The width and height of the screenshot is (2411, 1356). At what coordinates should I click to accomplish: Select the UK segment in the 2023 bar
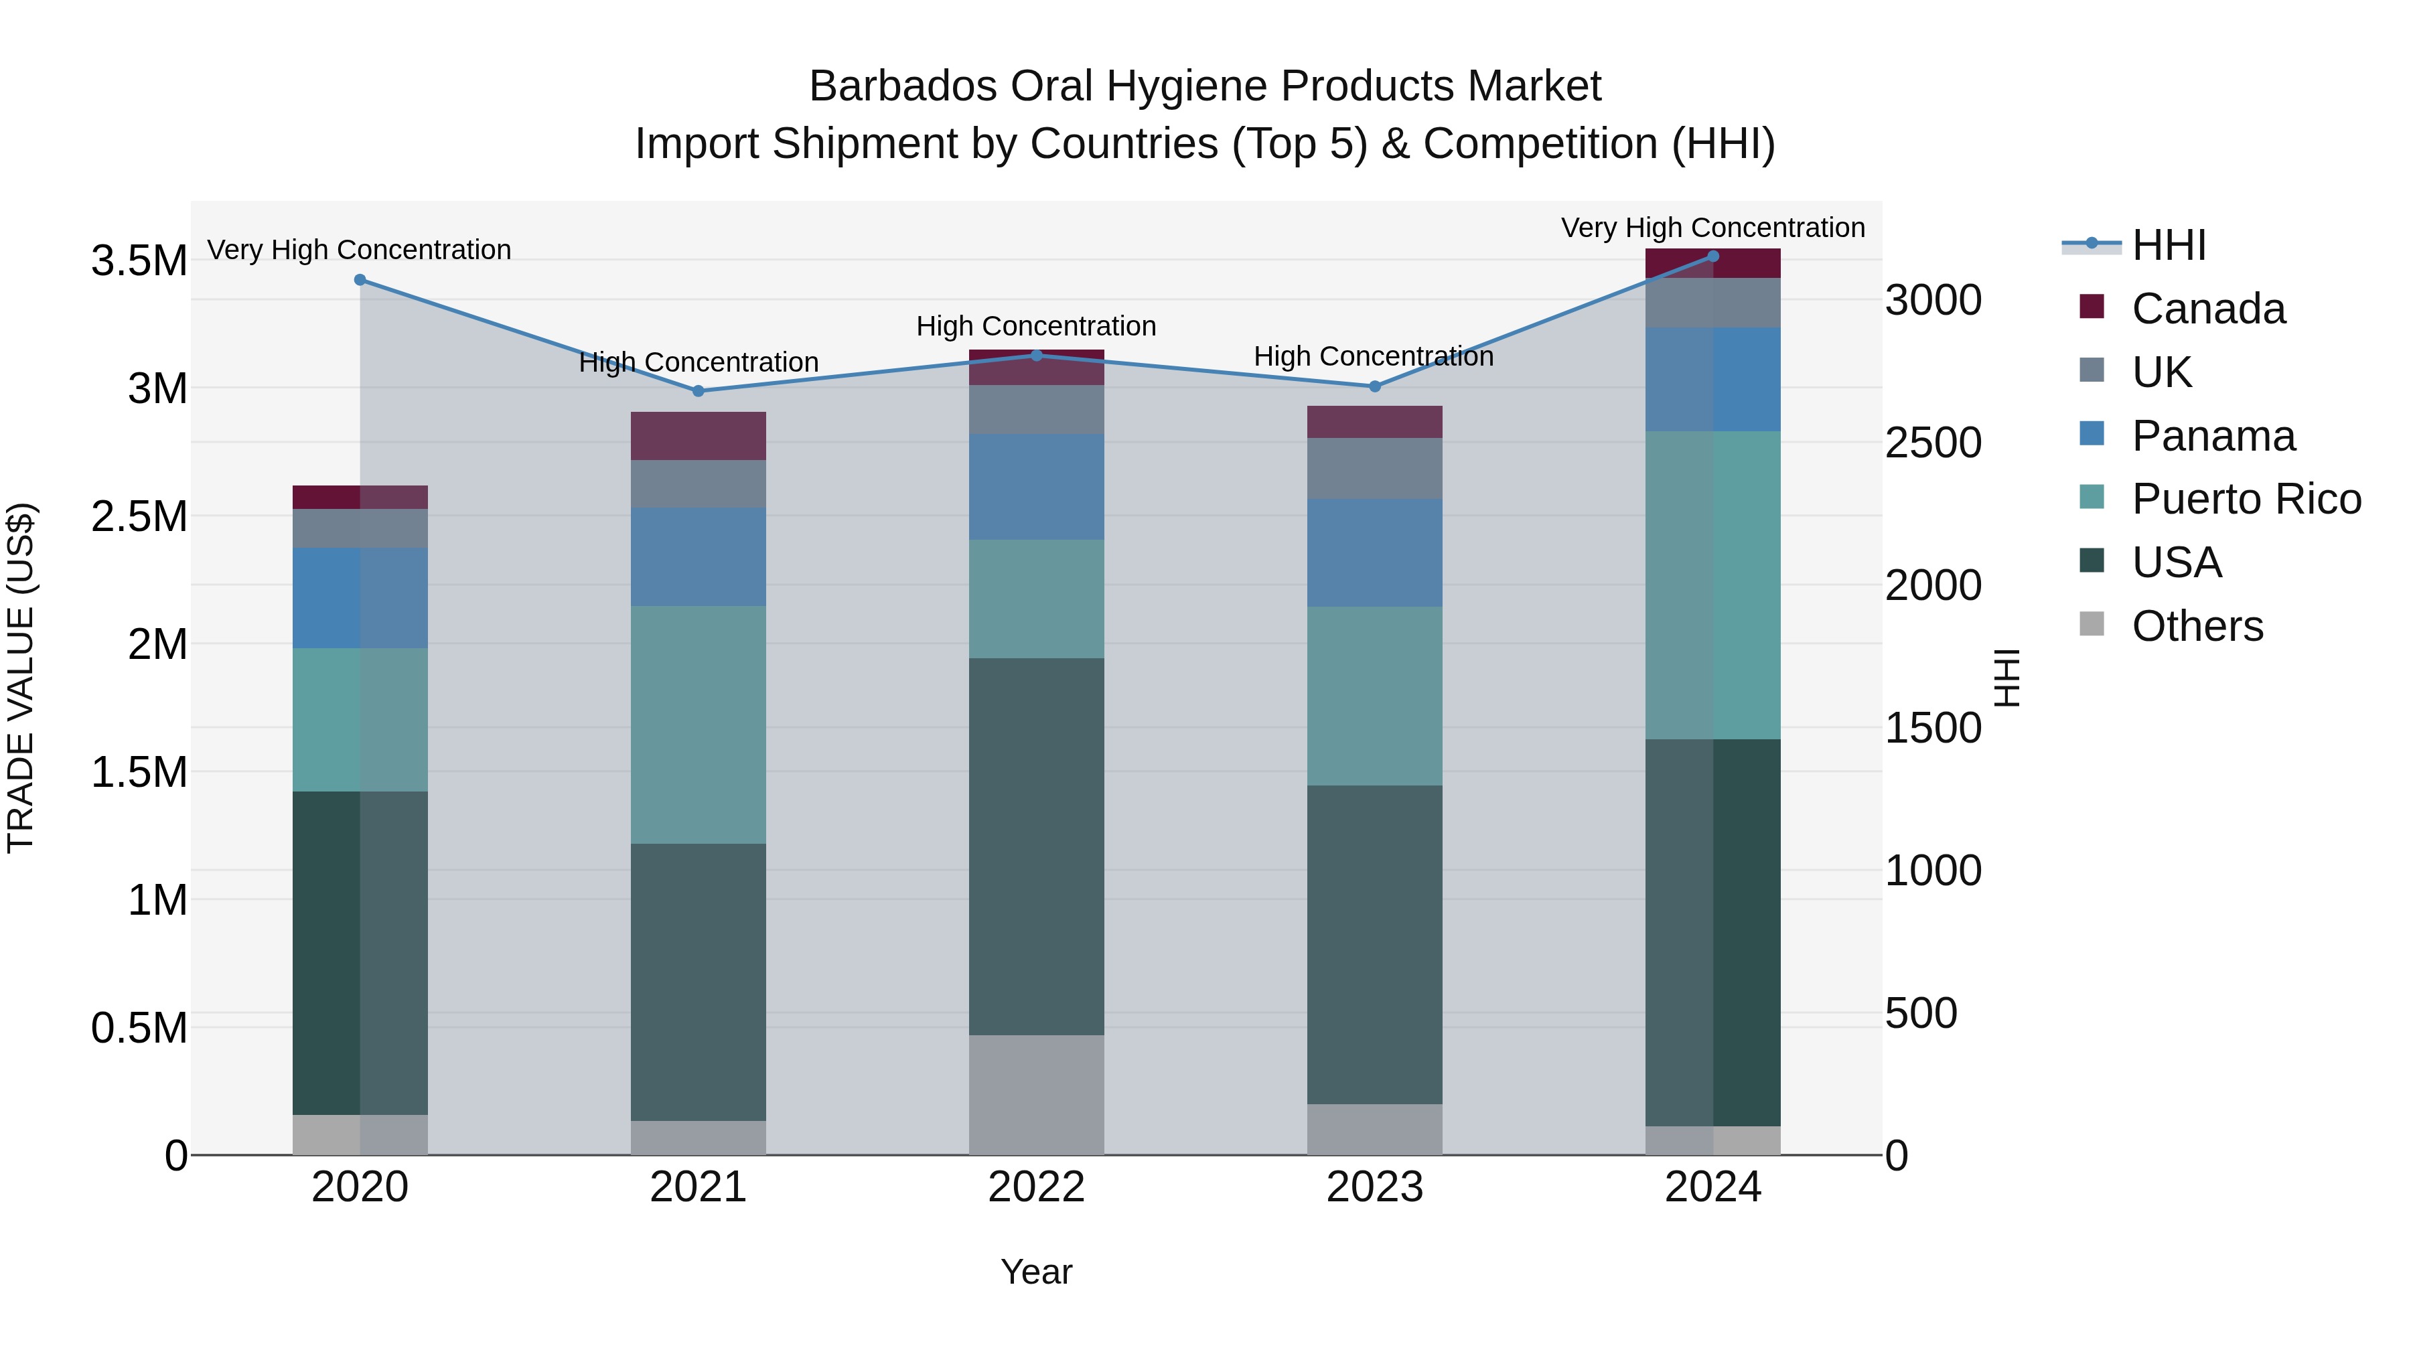1375,469
